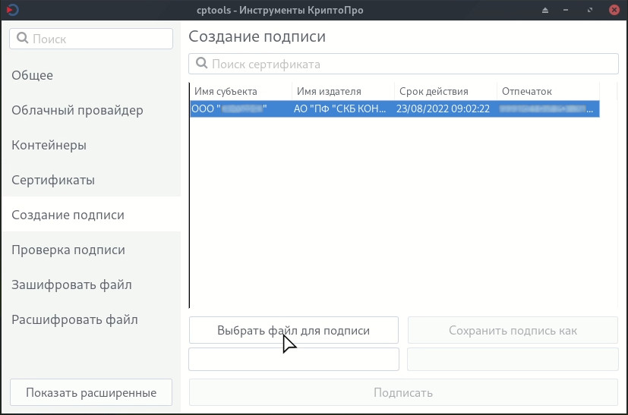Click the АО "ПФ "СКБ КОН... issuer cell

343,108
